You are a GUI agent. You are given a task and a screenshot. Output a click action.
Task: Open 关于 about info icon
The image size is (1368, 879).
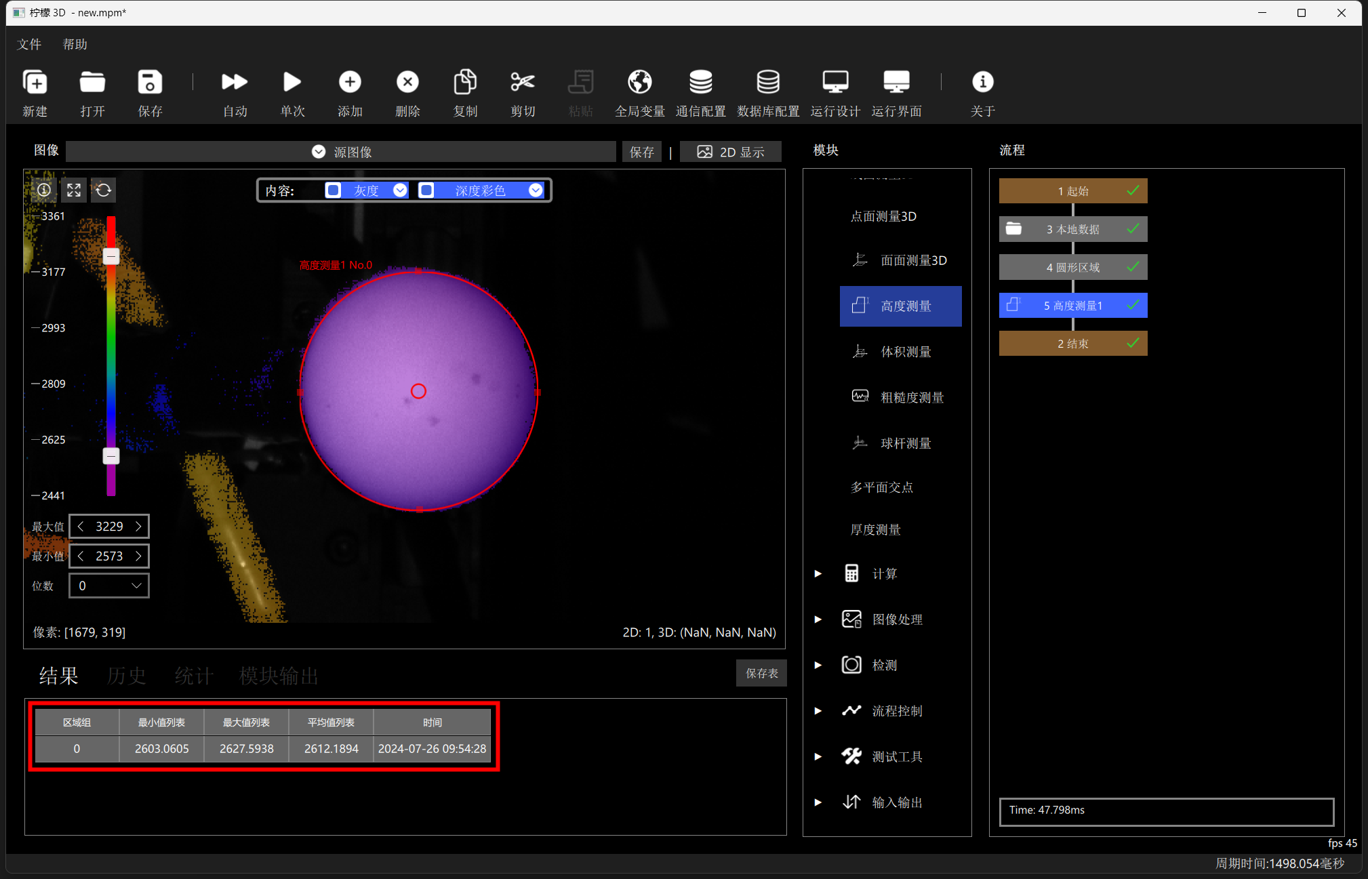click(x=982, y=82)
